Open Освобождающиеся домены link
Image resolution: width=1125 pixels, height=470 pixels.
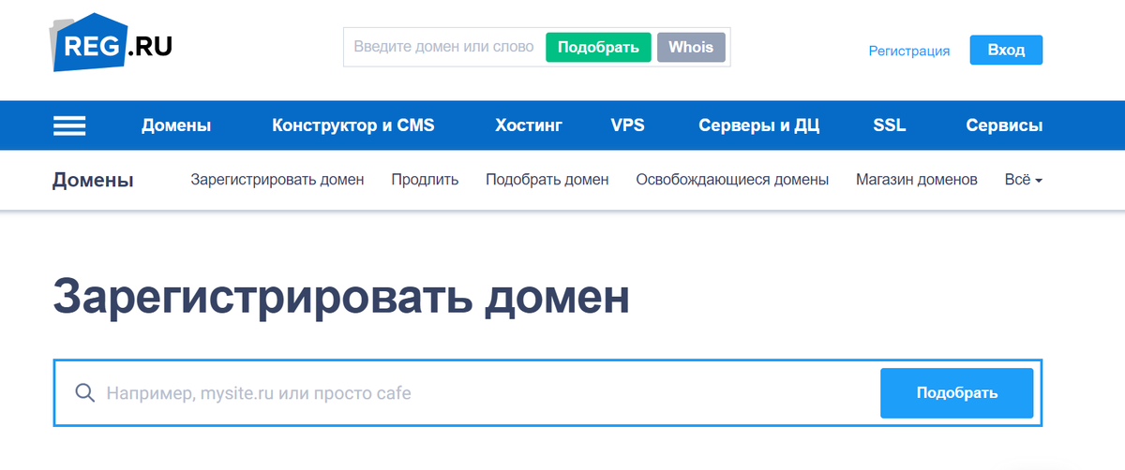(x=732, y=180)
